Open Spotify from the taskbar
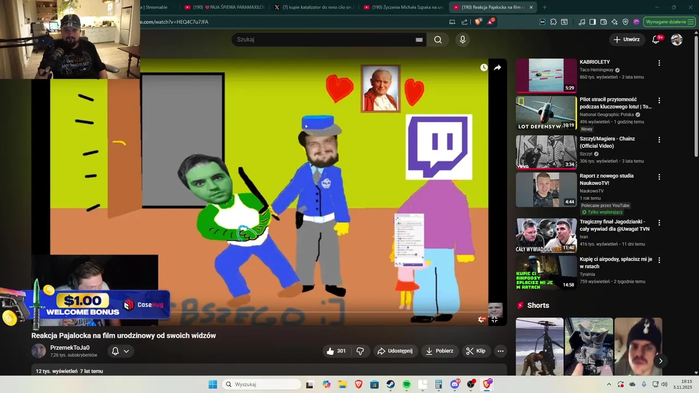The height and width of the screenshot is (393, 699). click(x=406, y=384)
